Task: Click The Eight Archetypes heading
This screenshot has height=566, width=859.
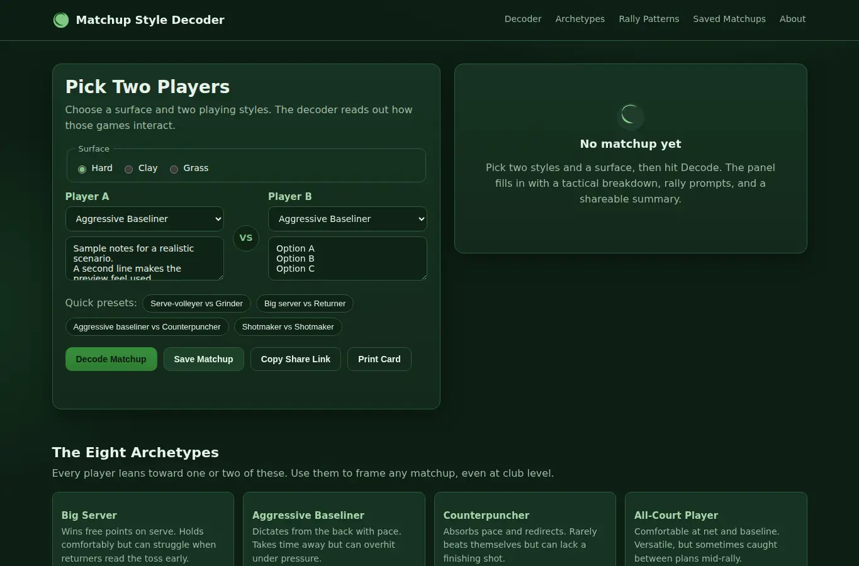Action: [x=135, y=453]
